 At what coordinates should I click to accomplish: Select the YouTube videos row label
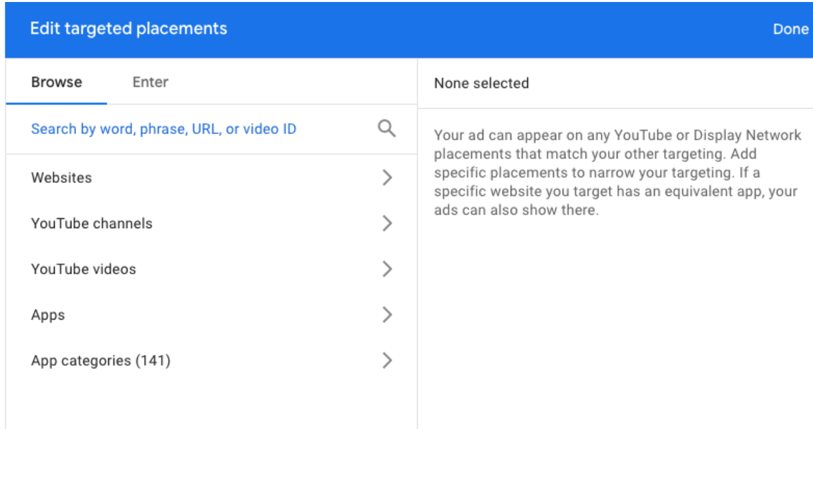(83, 269)
